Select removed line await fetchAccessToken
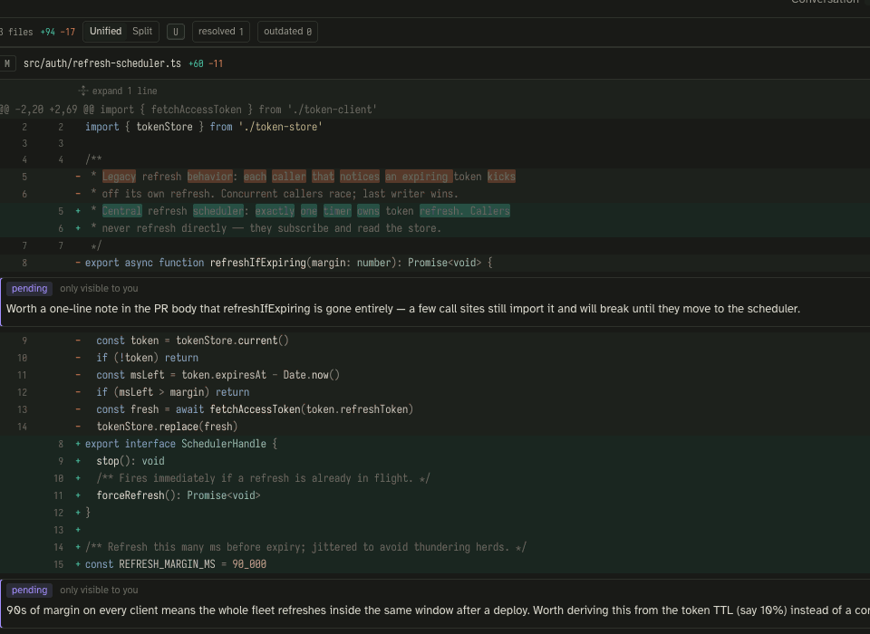Screen dimensions: 870x634 [x=435, y=408]
